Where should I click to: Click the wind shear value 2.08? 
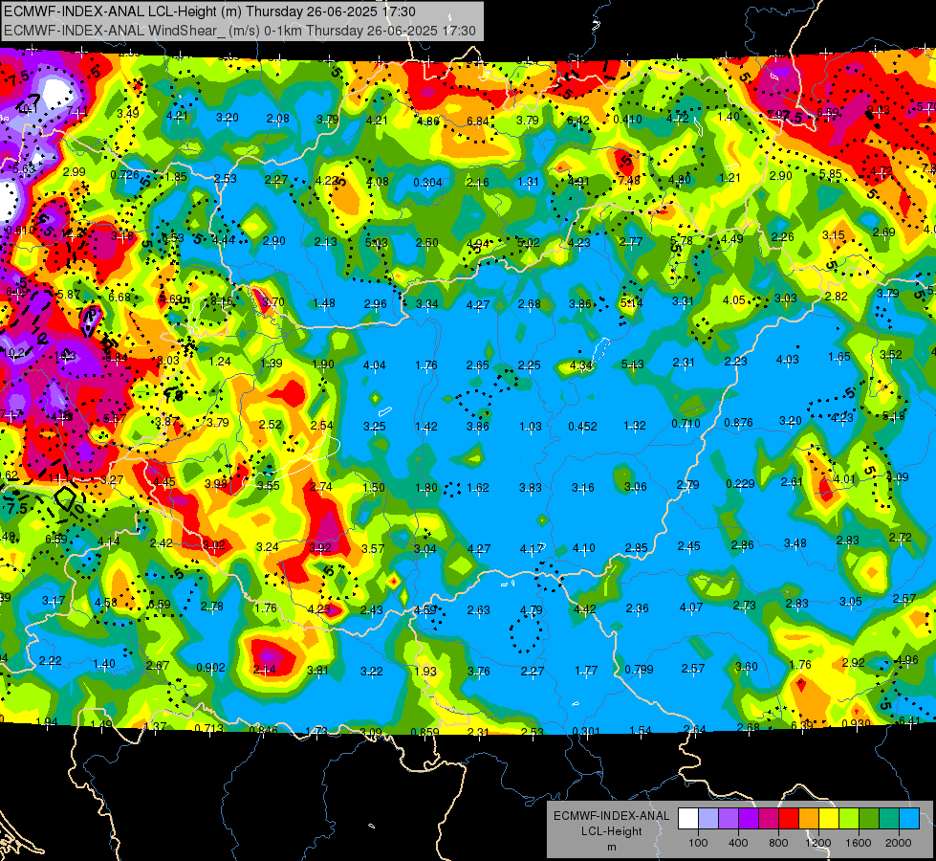(278, 119)
